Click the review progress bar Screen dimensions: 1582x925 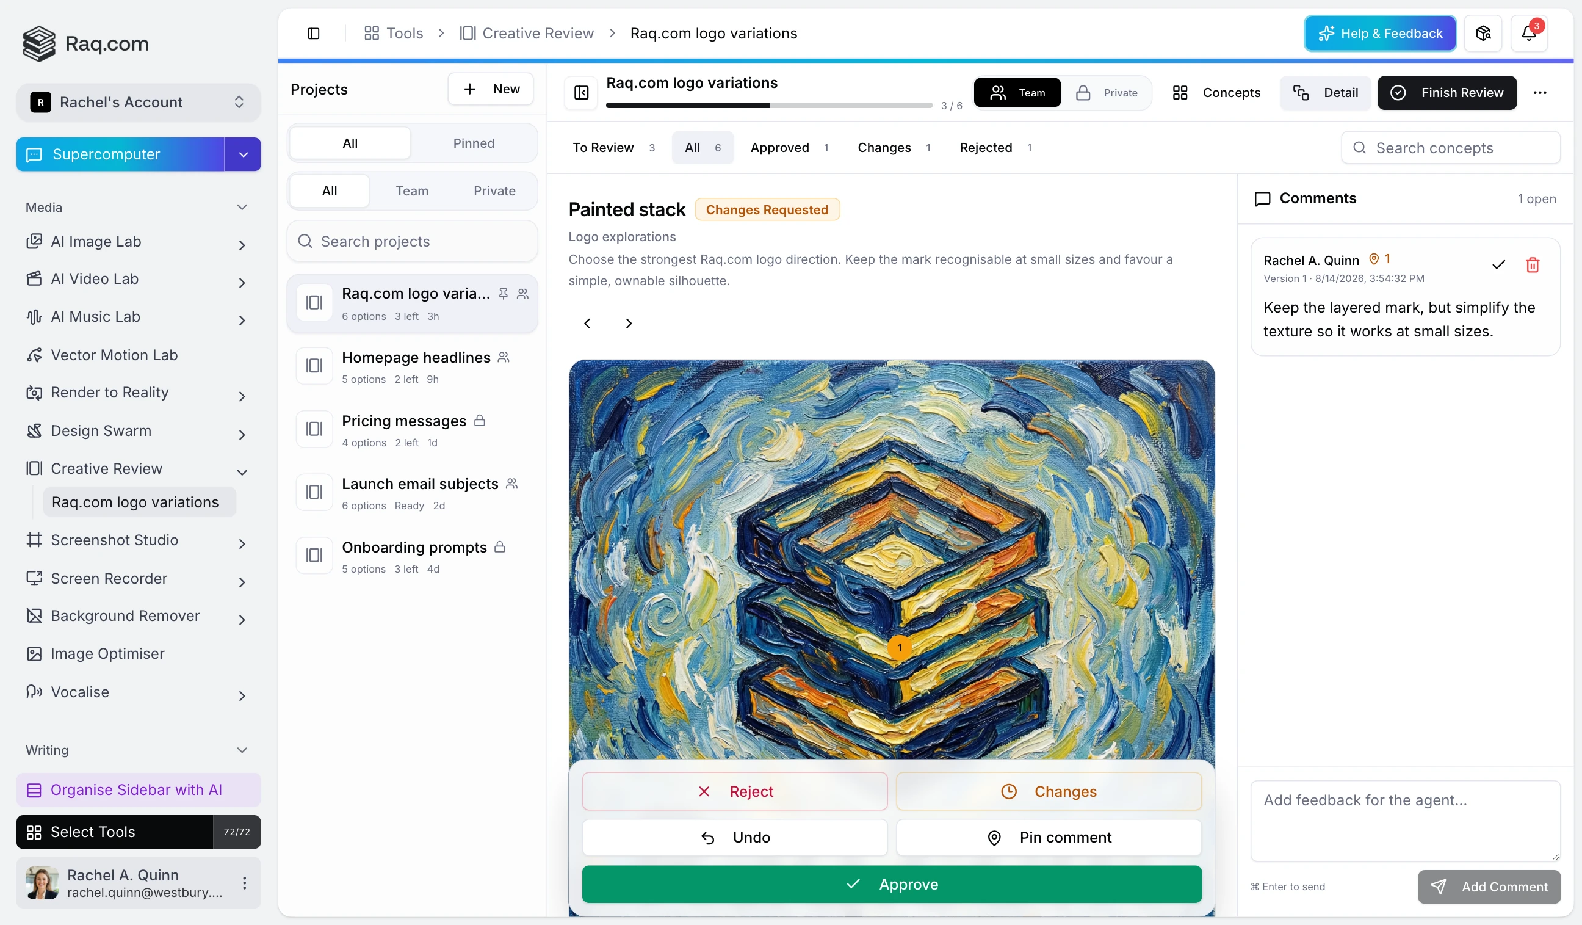[768, 106]
